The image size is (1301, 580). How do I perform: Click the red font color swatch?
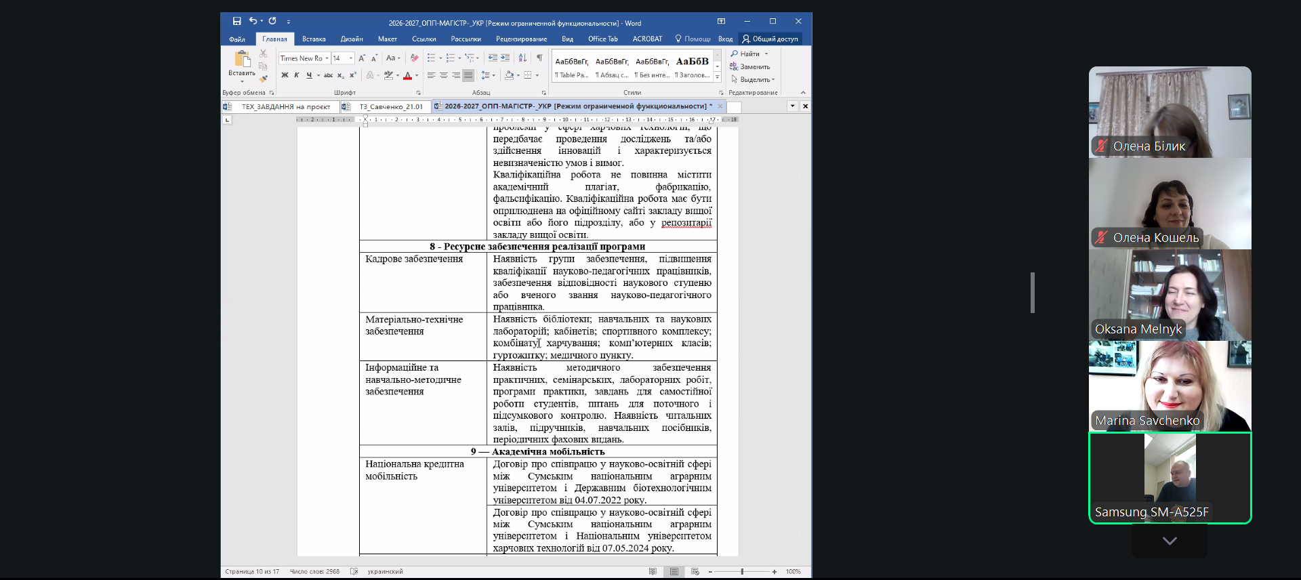tap(407, 76)
